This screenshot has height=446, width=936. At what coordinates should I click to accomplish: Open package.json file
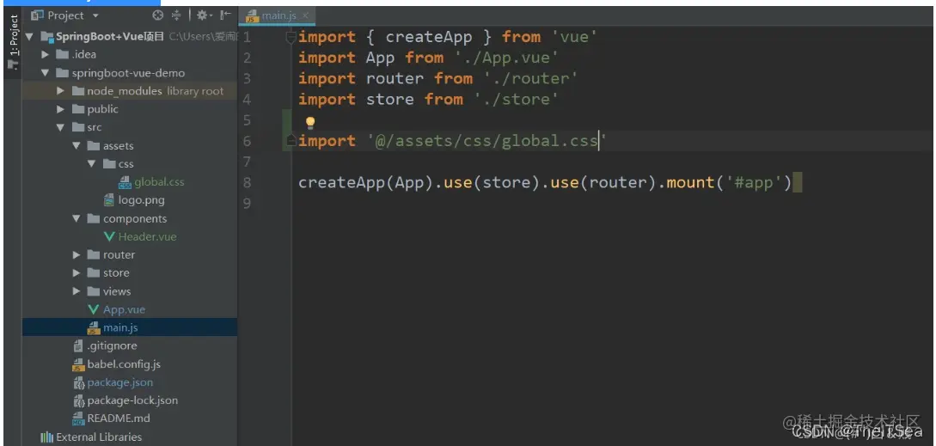[x=120, y=382]
